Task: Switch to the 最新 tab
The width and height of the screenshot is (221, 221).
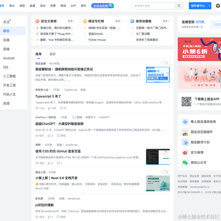Action: (52, 54)
